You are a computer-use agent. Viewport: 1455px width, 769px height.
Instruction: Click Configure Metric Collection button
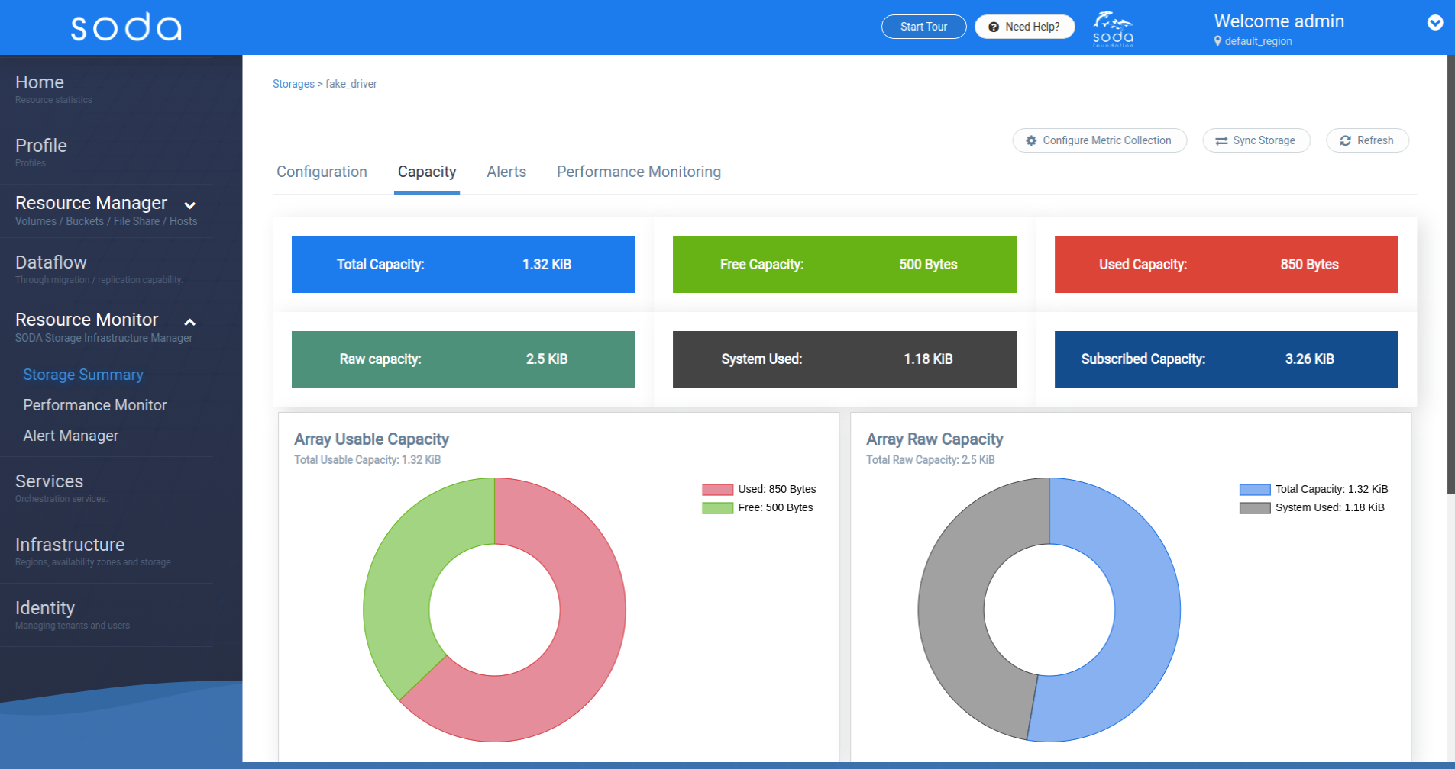(x=1099, y=140)
